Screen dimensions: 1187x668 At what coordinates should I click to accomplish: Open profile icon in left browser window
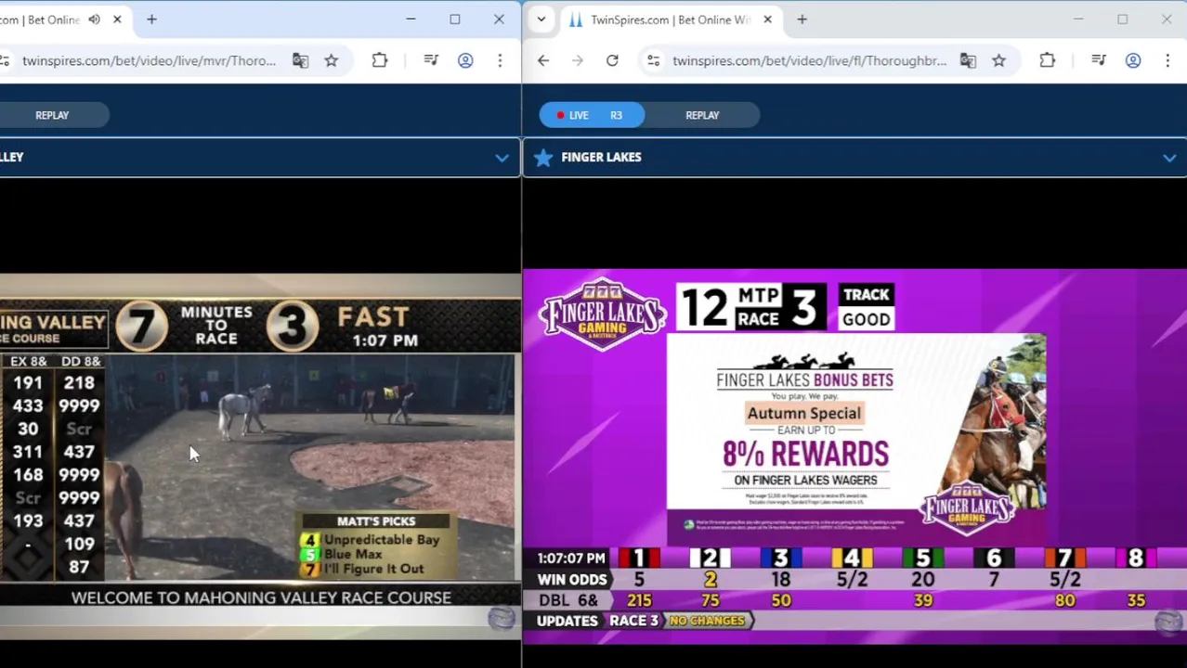tap(465, 60)
